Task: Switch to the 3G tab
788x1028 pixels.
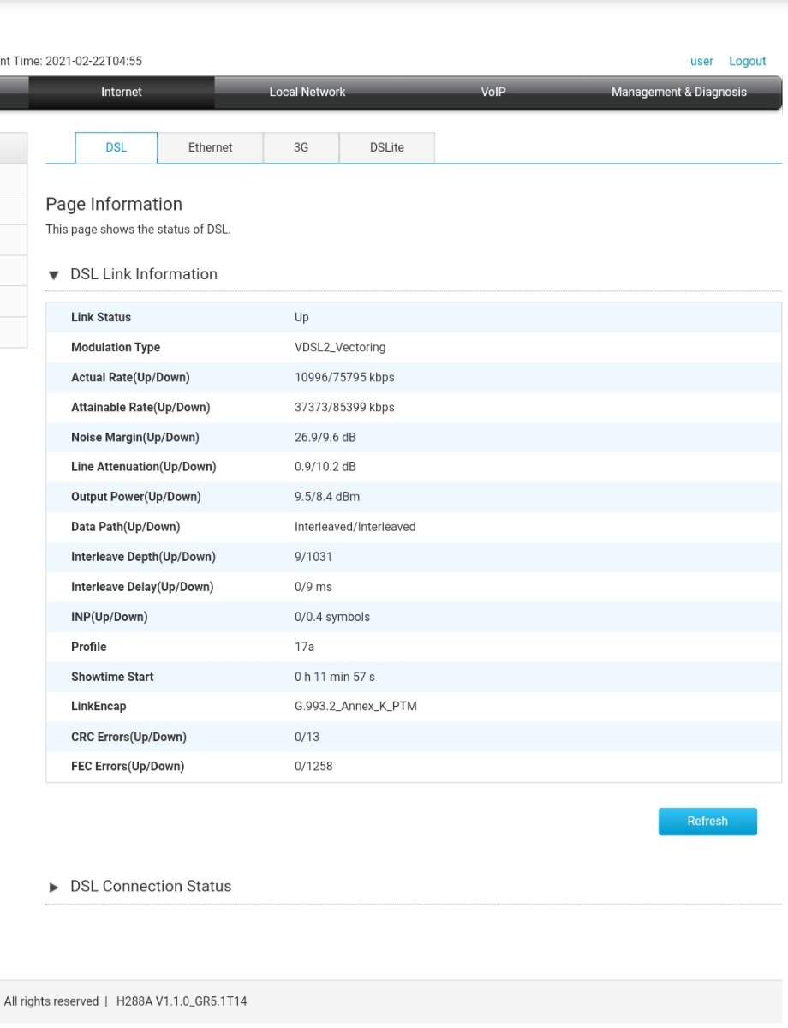Action: click(301, 147)
